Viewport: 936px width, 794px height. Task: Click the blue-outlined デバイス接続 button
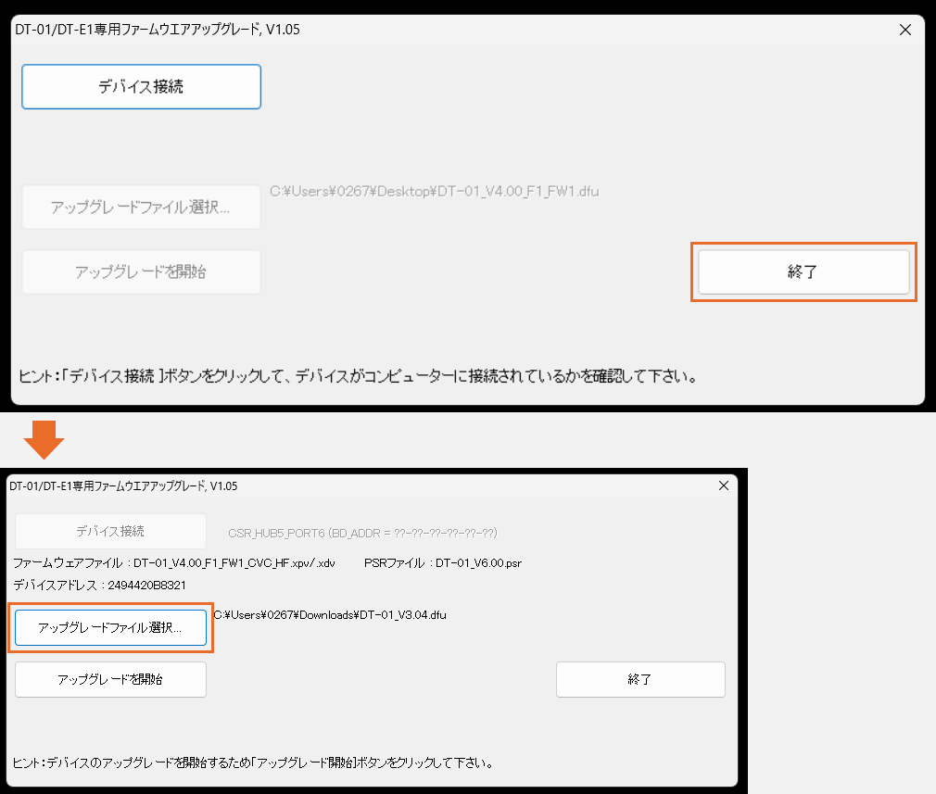(x=141, y=87)
